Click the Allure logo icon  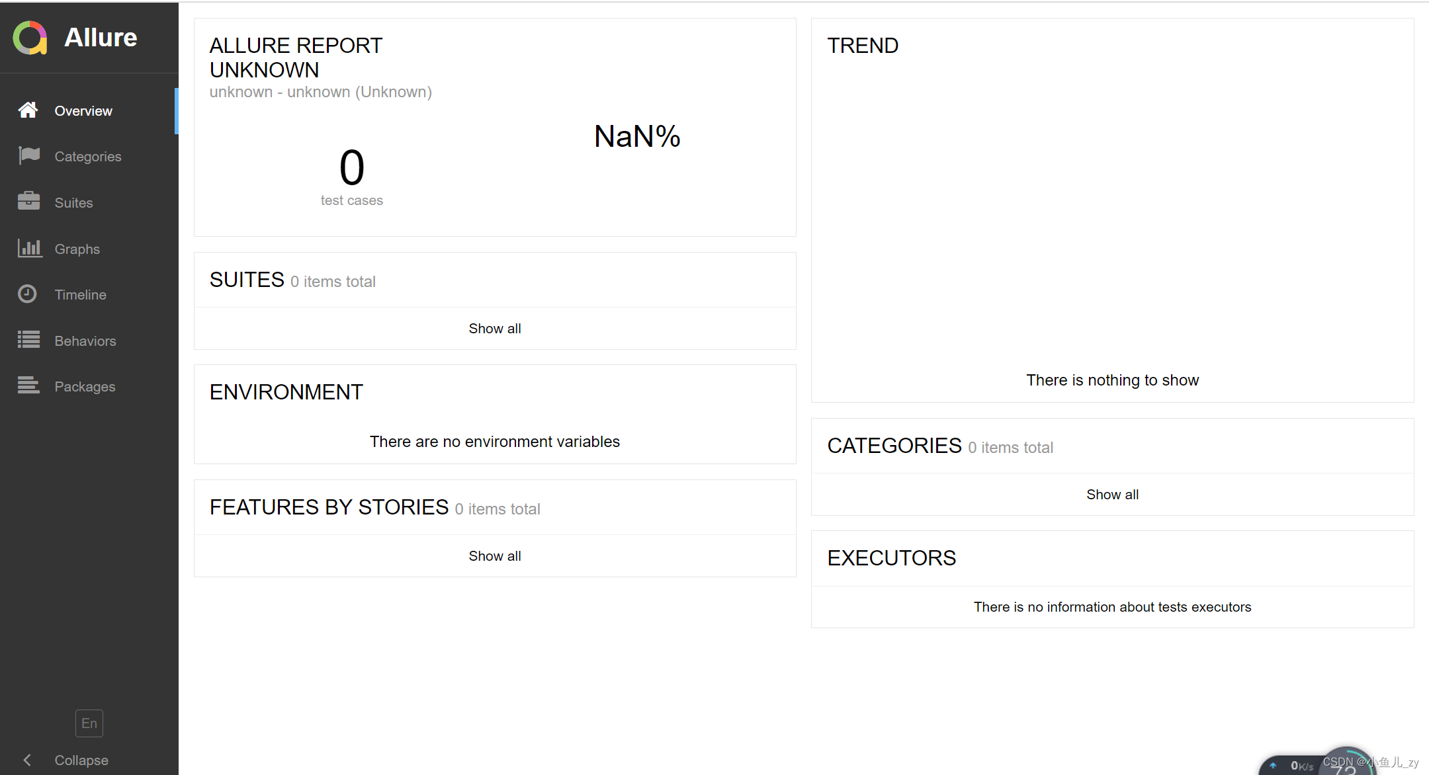click(x=30, y=38)
